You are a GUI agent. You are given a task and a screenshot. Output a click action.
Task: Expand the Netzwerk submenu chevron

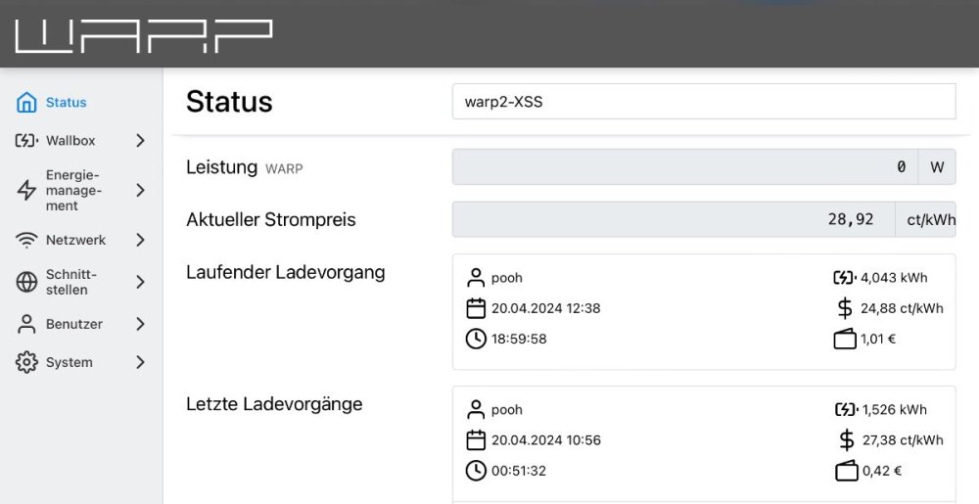(x=140, y=240)
